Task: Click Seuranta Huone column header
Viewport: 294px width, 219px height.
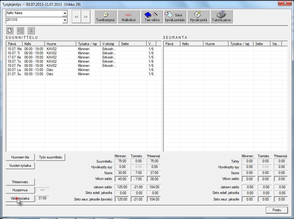Action: click(216, 44)
